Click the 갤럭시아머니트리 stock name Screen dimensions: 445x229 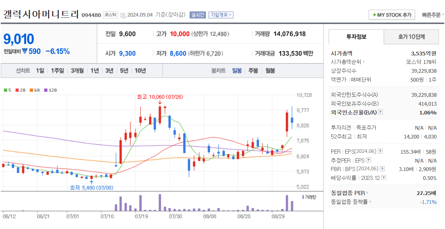41,14
